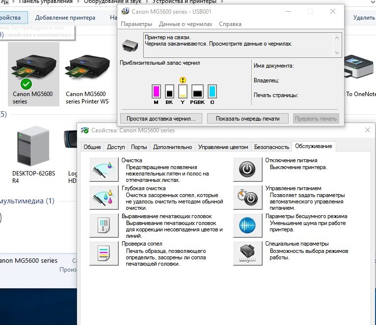Screen dimensions: 376x325
Task: Open the Справка menu
Action: pos(230,24)
